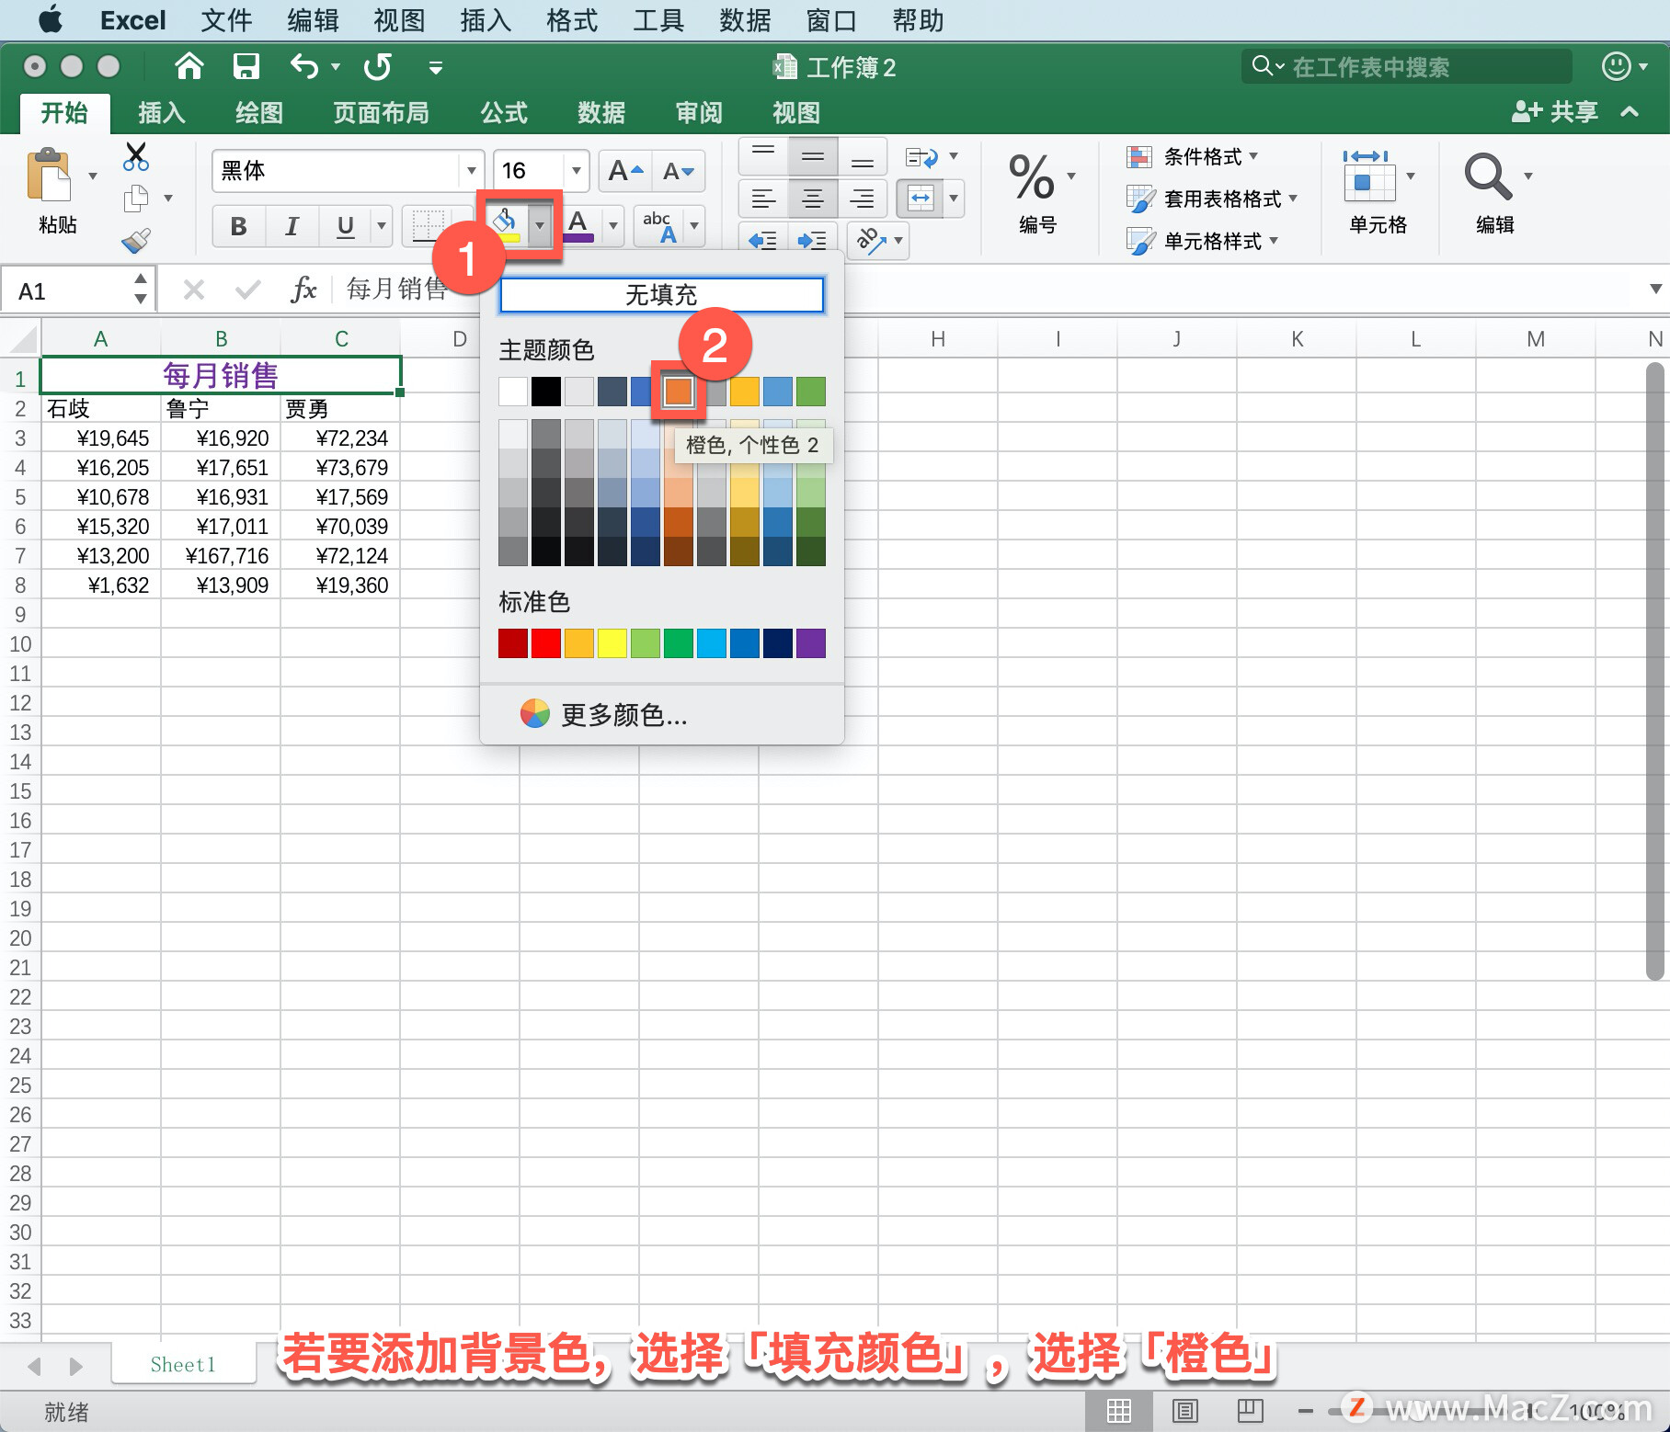This screenshot has height=1432, width=1670.
Task: Open the 工具 menu
Action: pyautogui.click(x=658, y=20)
